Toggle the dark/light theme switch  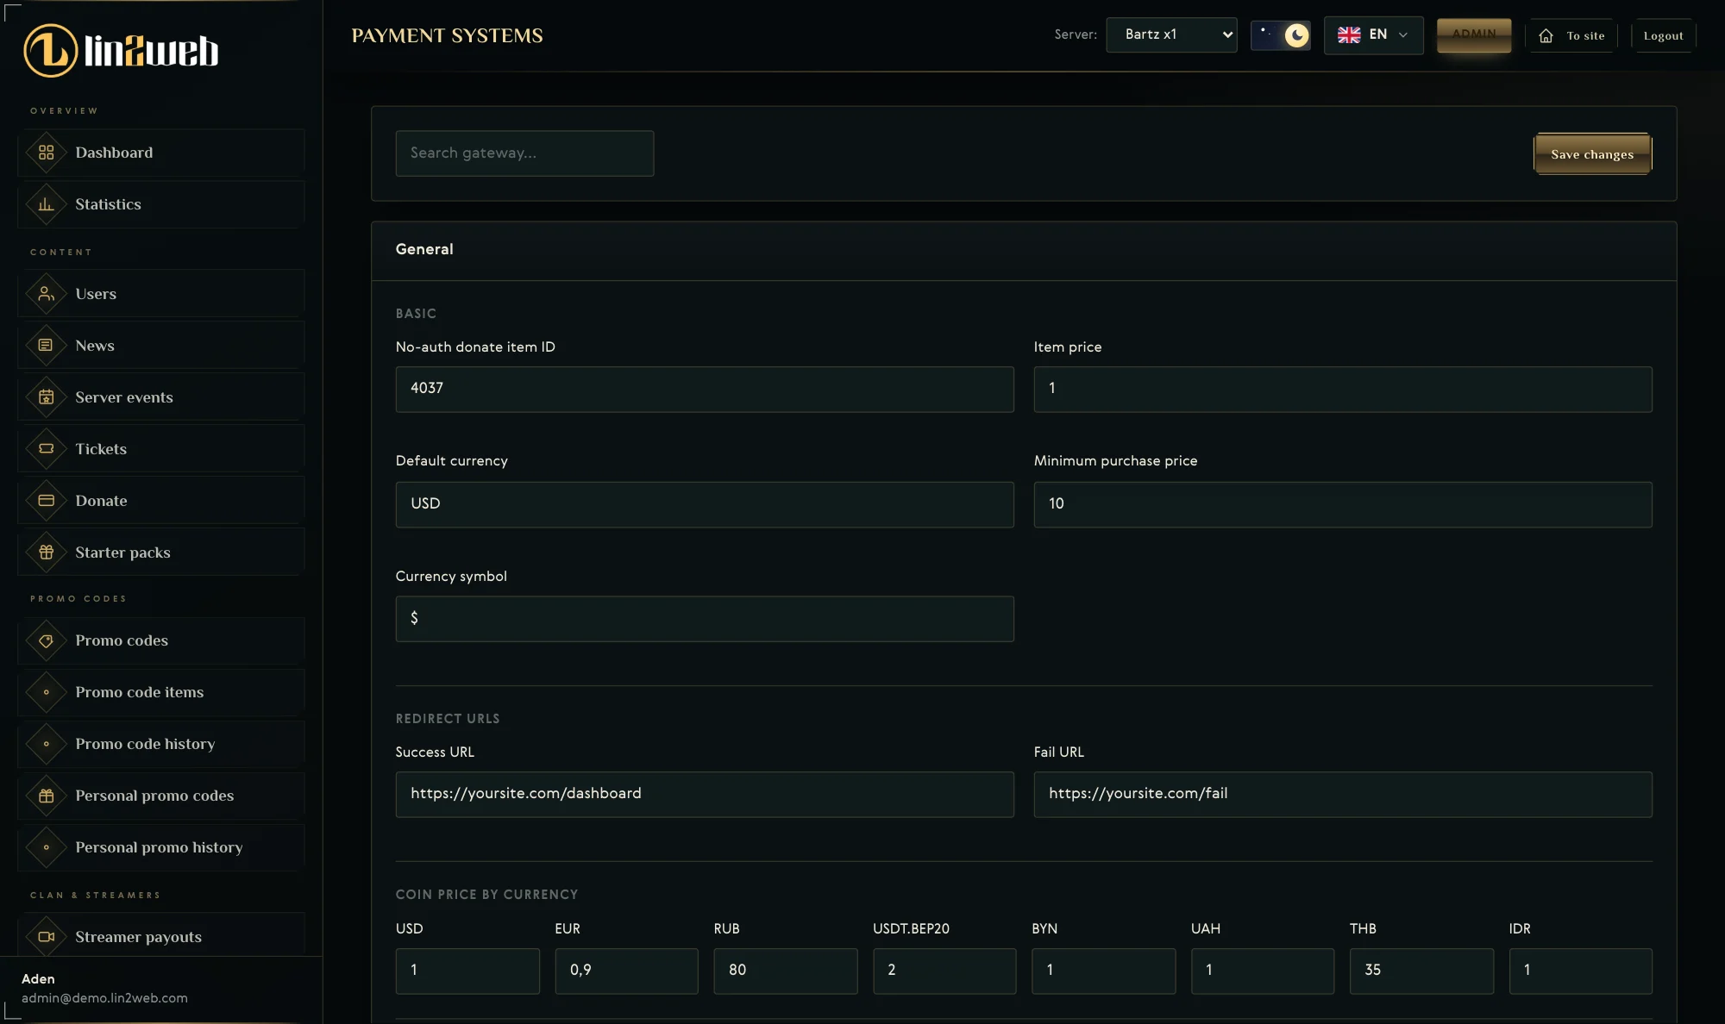[x=1281, y=35]
